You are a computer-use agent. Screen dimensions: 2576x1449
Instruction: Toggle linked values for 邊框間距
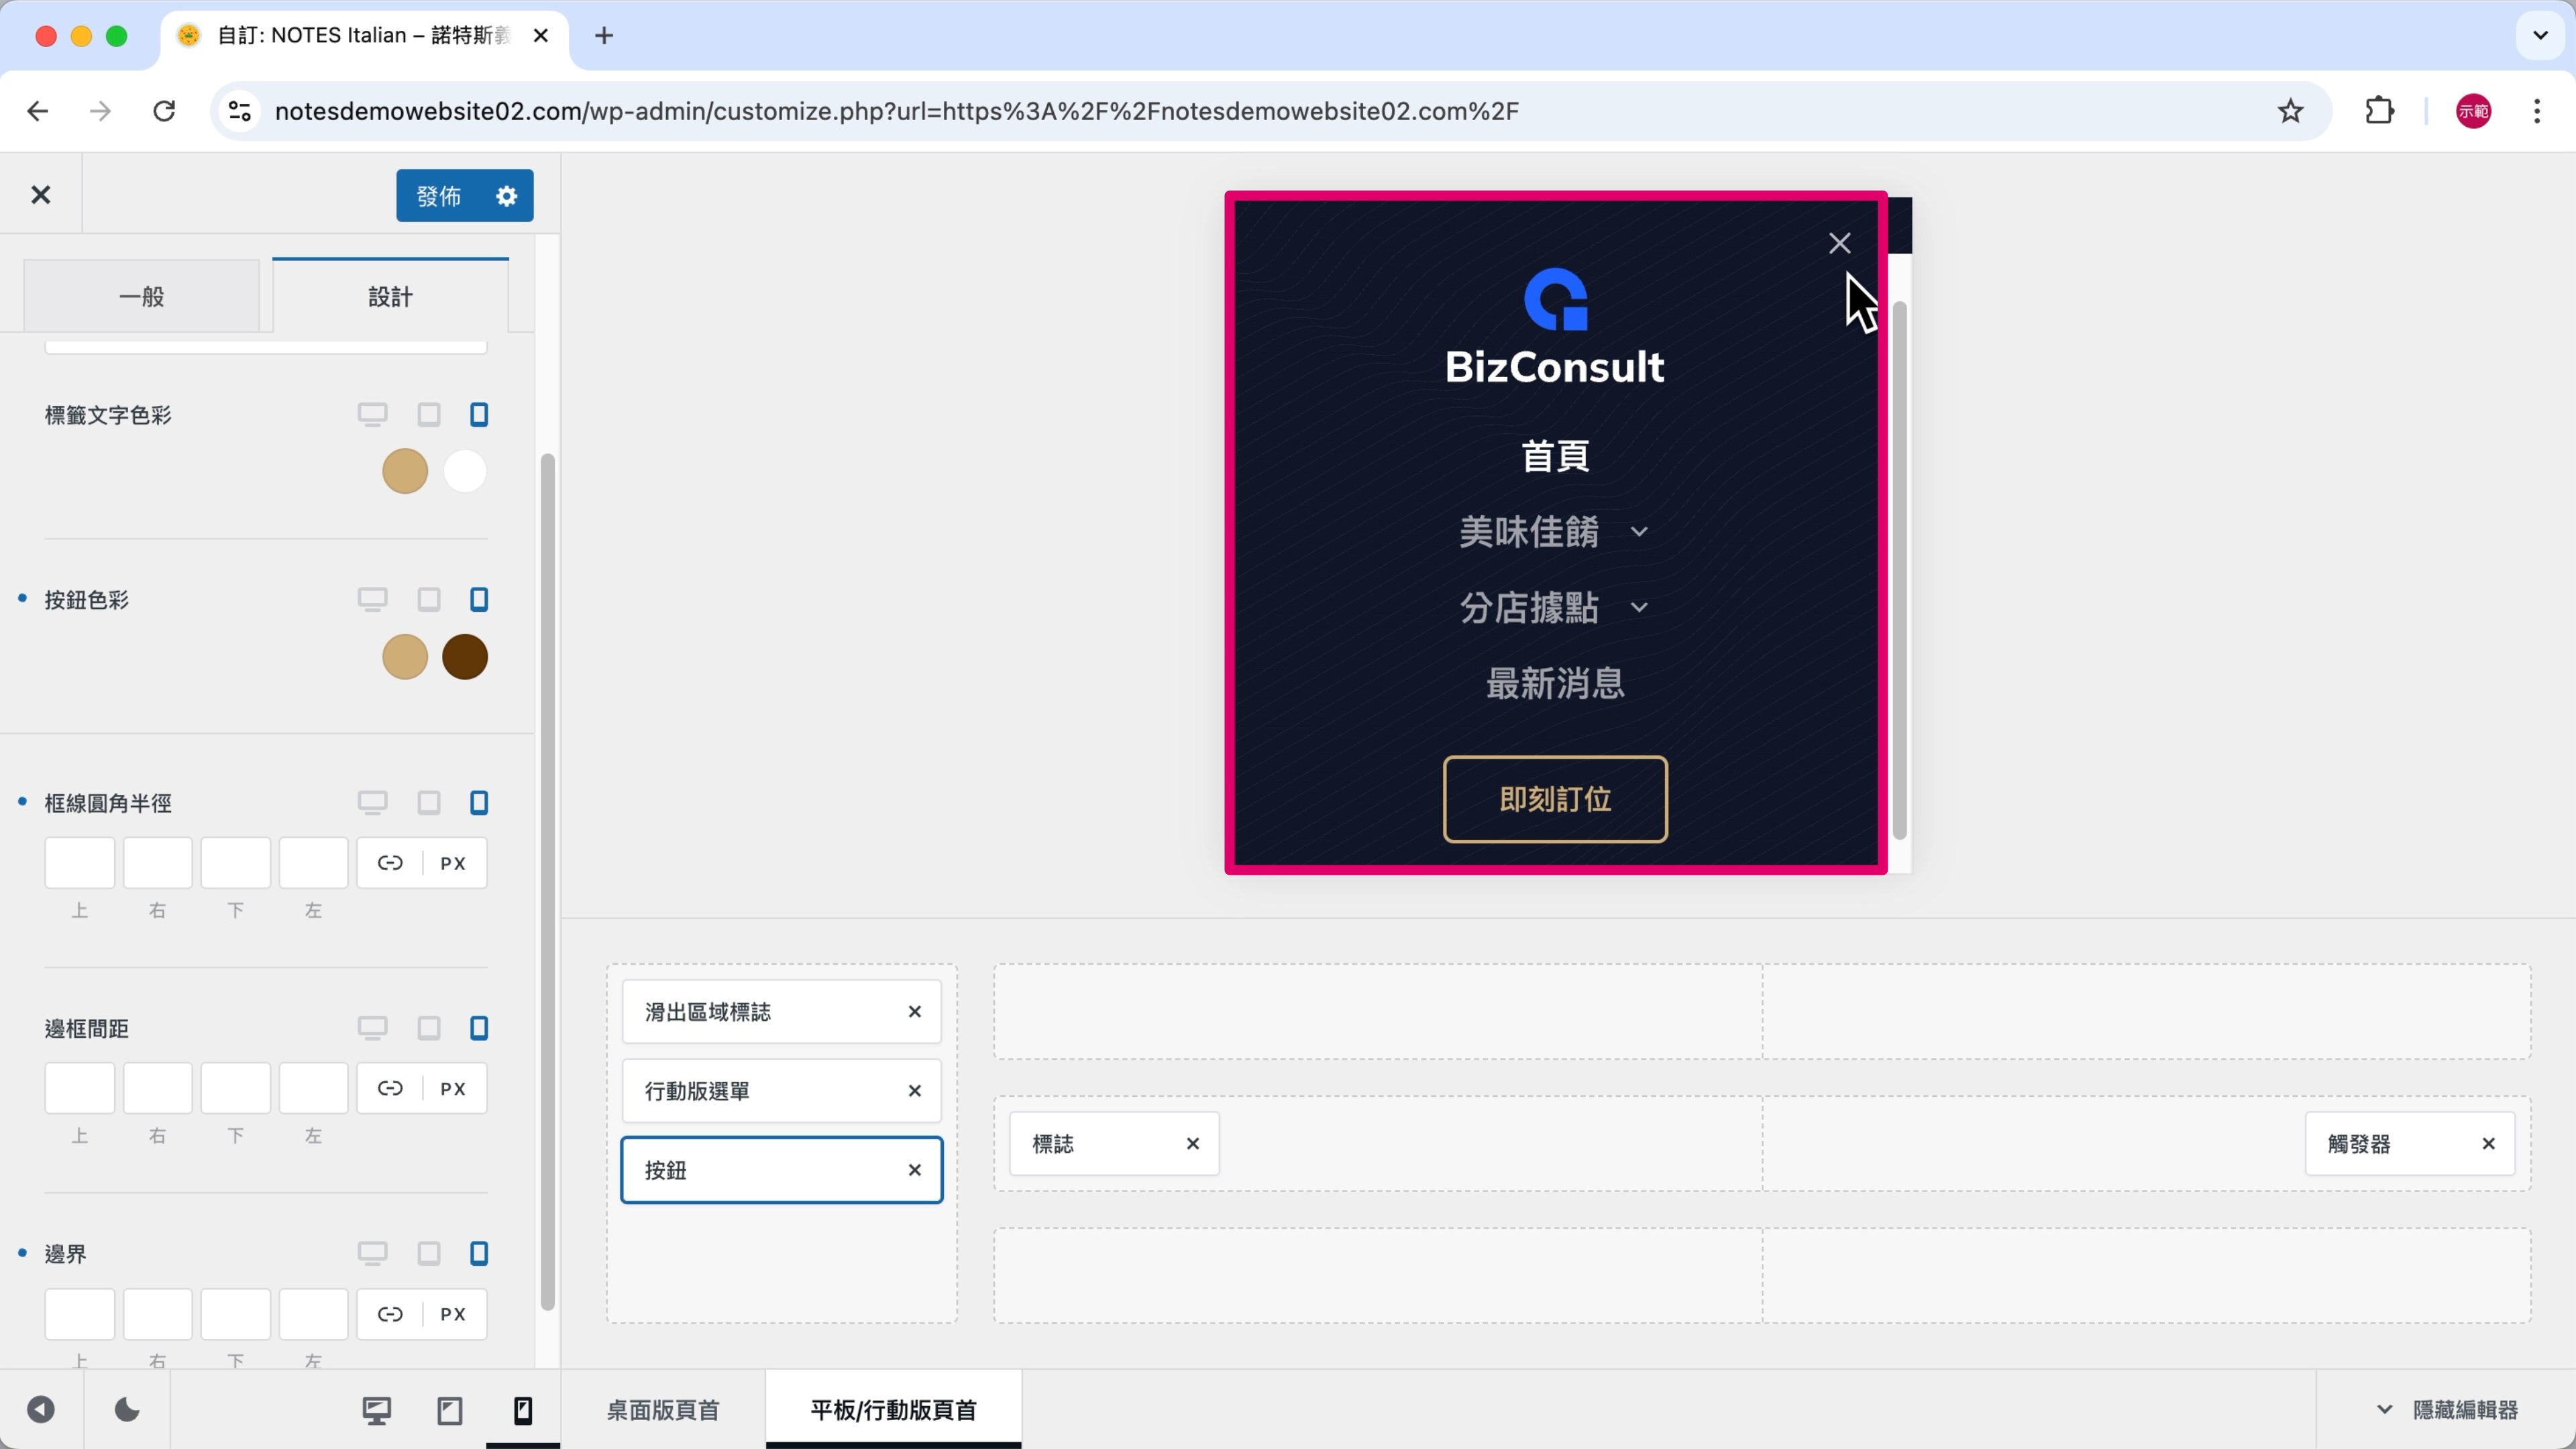390,1088
